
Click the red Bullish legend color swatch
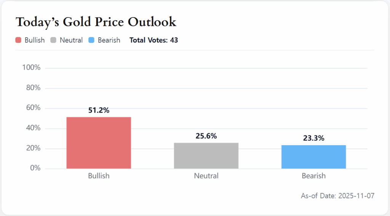coord(18,40)
